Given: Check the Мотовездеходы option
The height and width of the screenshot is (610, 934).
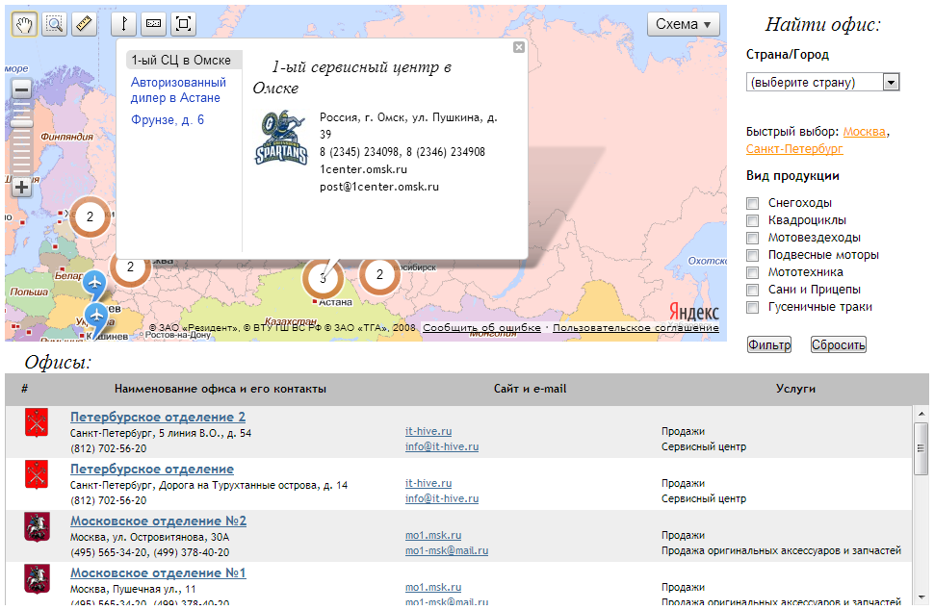Looking at the screenshot, I should [x=753, y=238].
